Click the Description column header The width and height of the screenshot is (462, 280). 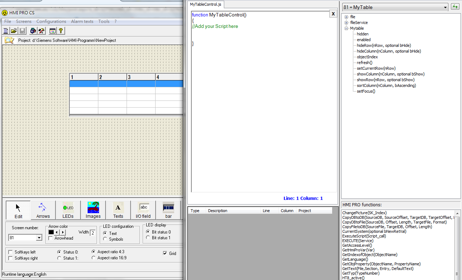point(233,211)
